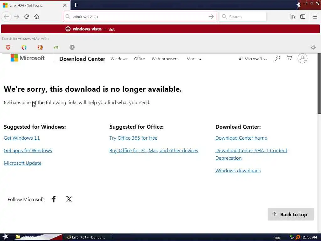
Task: Search with the green m engine icon
Action: [56, 47]
